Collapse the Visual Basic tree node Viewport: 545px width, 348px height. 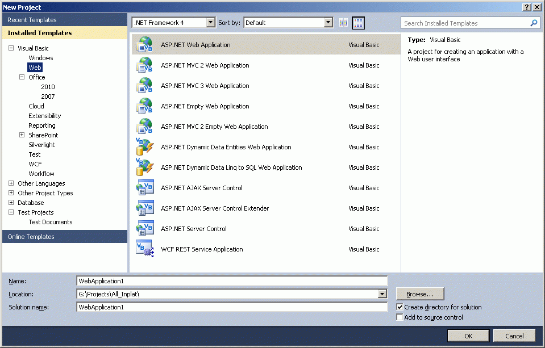point(11,48)
